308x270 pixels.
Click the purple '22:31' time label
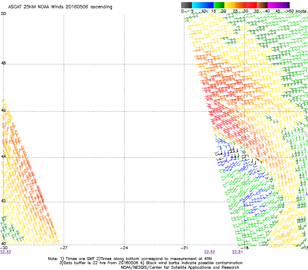237,252
